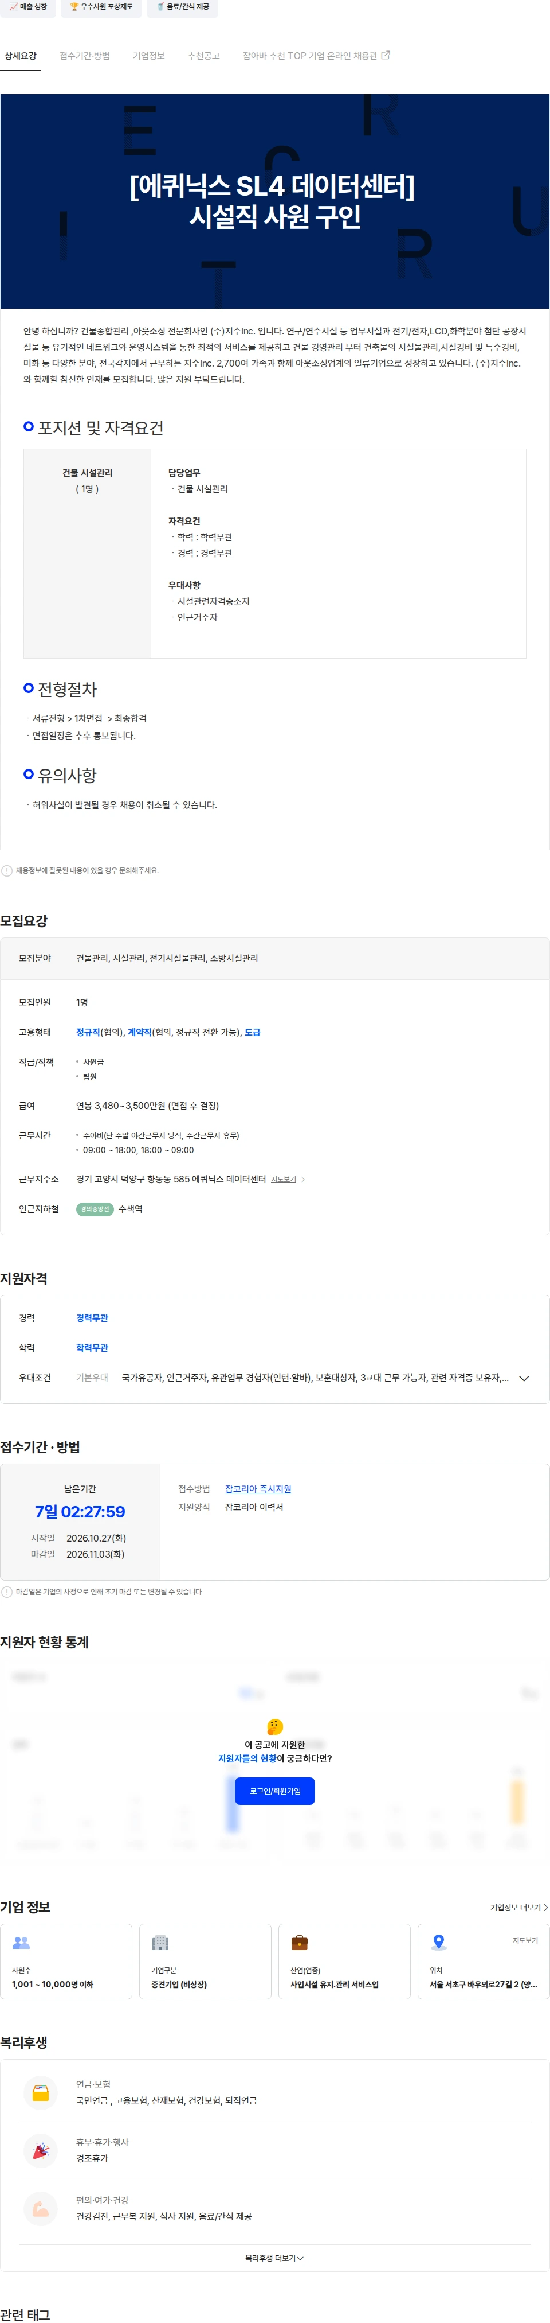Click the 도급 employment type link
Screen dimensions: 550x2323
point(252,1033)
